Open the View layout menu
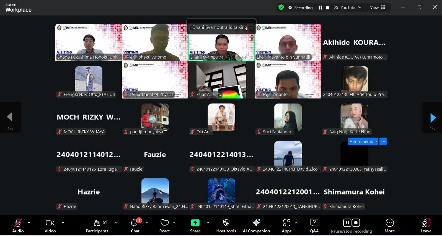442x236 pixels. coord(378,7)
